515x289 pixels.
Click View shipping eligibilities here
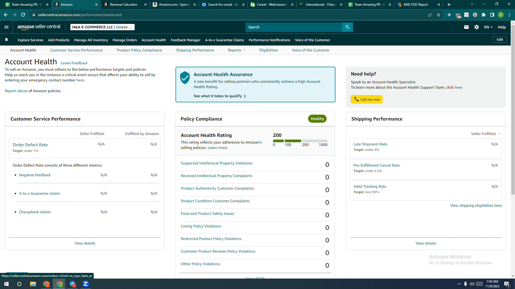476,205
